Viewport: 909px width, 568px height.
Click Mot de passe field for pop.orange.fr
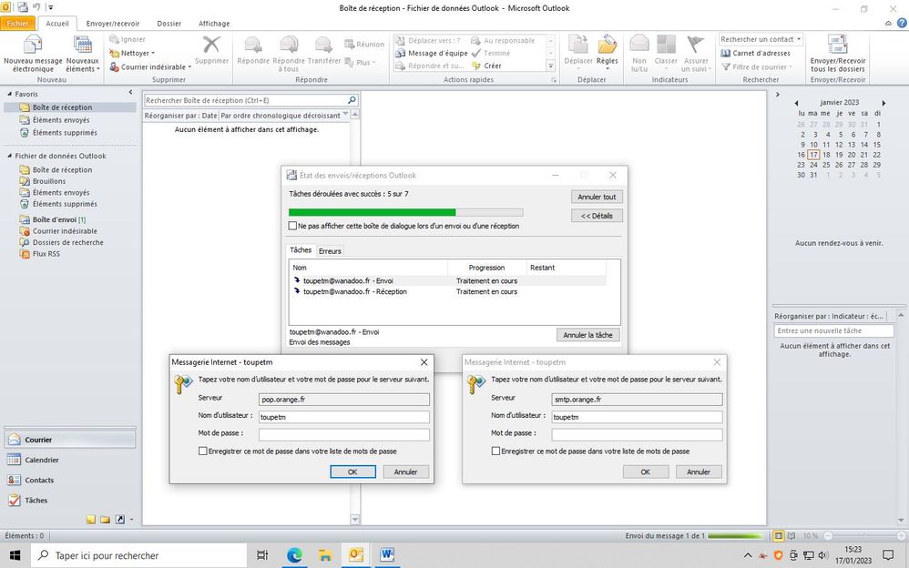pos(343,434)
